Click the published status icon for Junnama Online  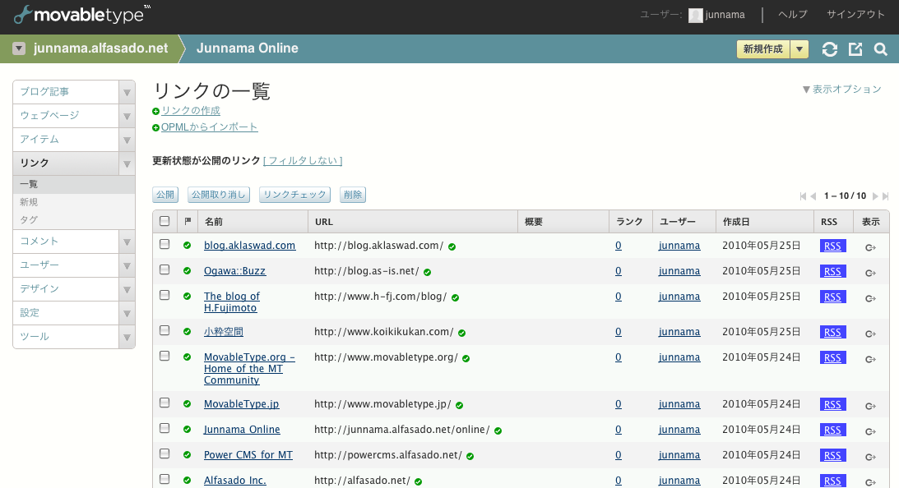pos(187,429)
